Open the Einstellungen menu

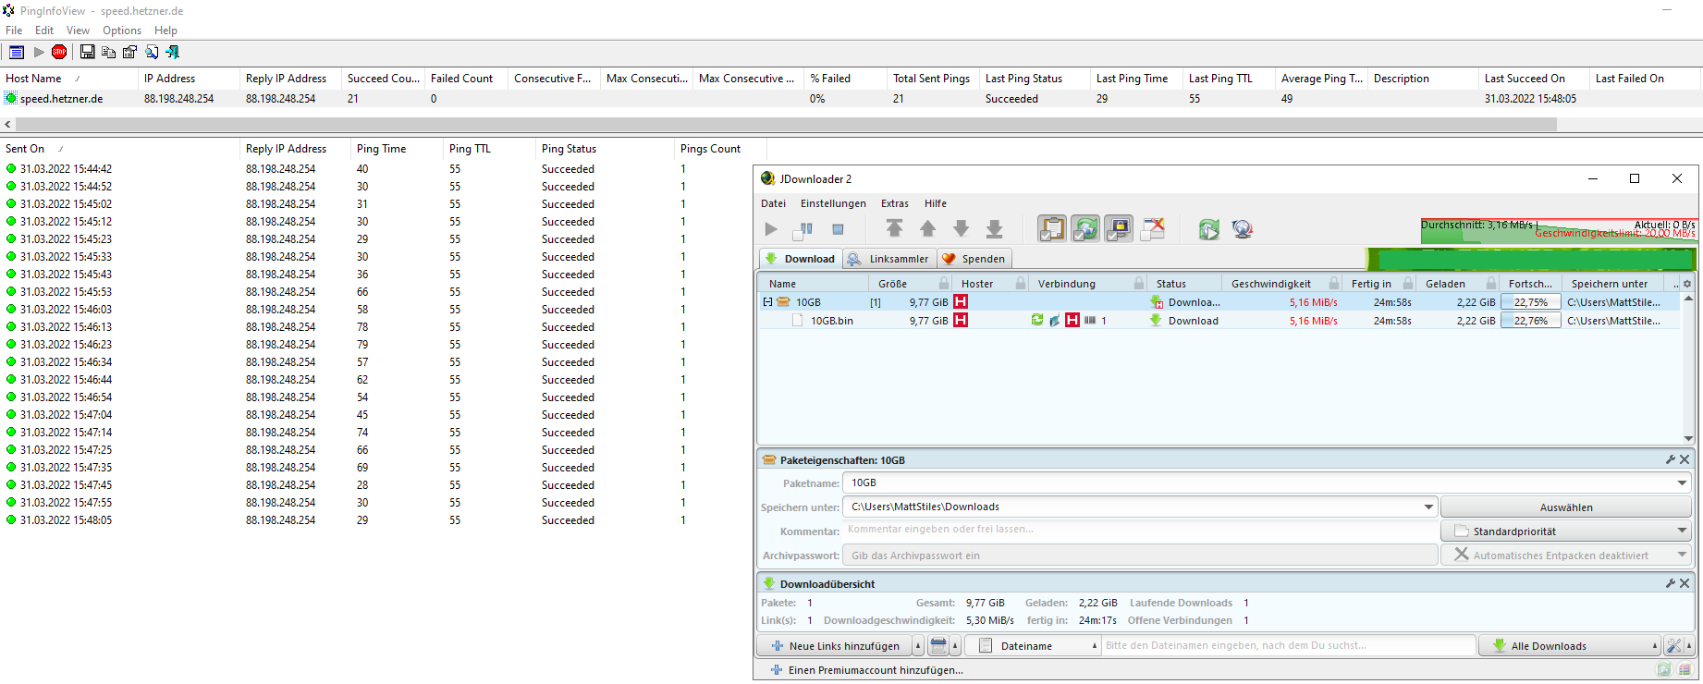[x=833, y=203]
